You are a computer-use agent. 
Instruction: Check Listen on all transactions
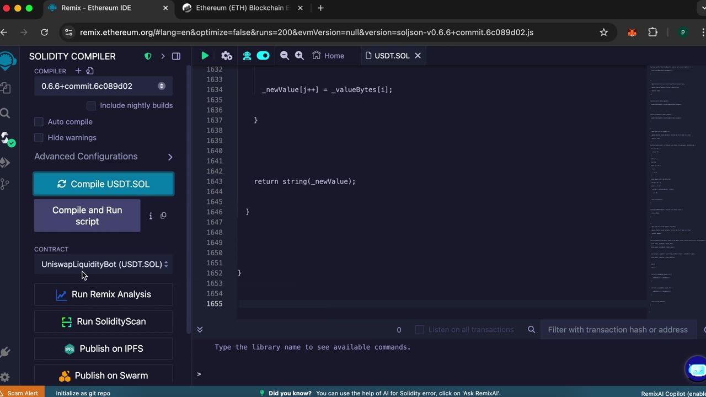pos(419,330)
